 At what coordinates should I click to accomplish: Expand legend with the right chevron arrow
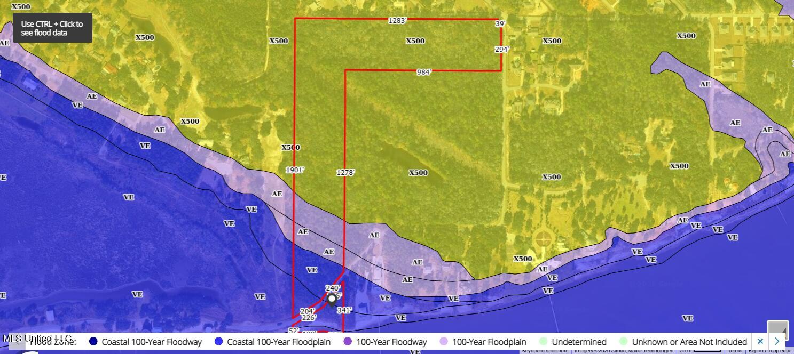pos(777,341)
